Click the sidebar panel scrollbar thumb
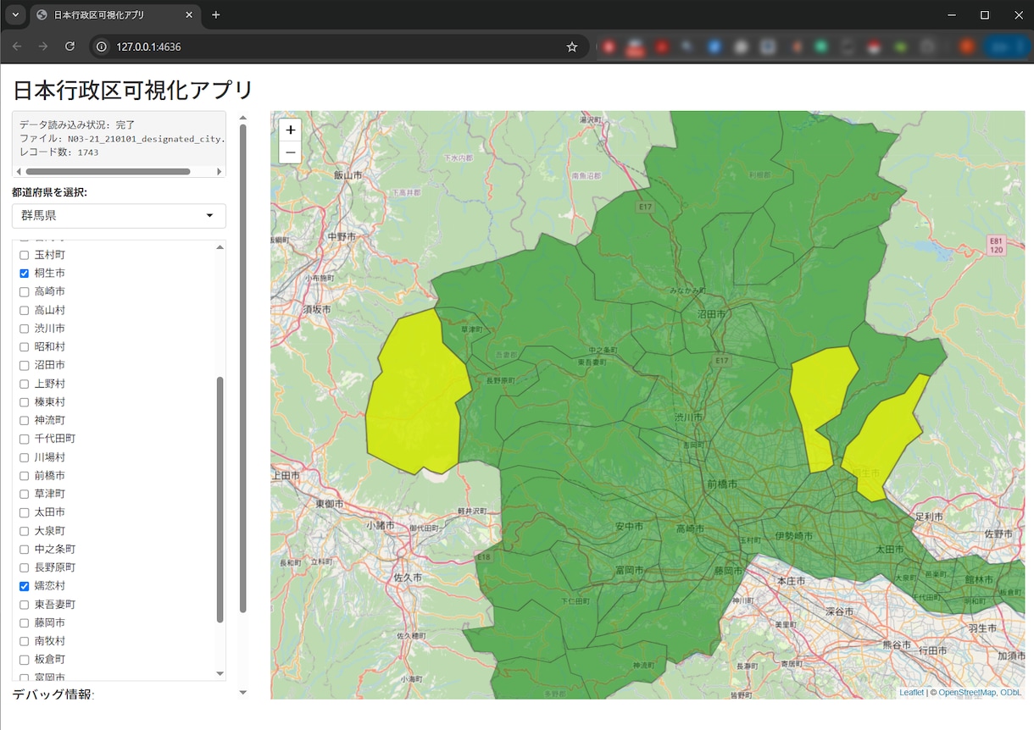The height and width of the screenshot is (730, 1034). pyautogui.click(x=242, y=368)
